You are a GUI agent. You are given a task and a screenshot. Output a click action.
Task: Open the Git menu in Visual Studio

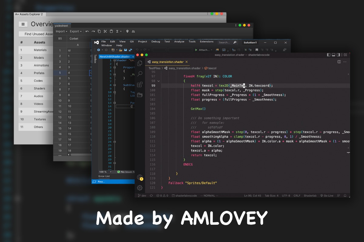pos(132,42)
